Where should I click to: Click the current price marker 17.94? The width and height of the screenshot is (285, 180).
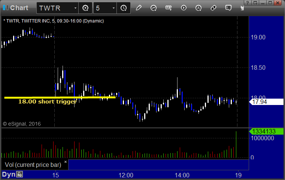point(266,102)
